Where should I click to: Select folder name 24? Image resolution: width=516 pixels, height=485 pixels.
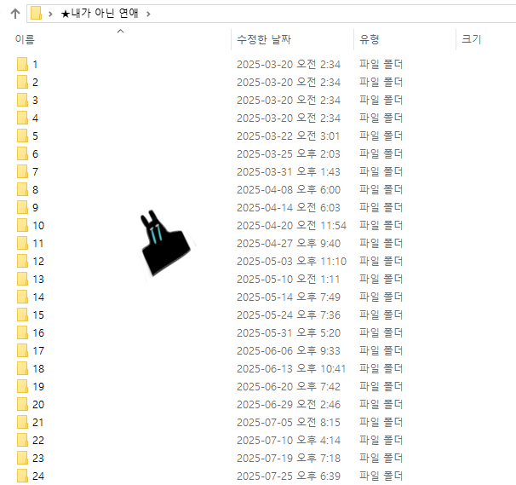[38, 476]
